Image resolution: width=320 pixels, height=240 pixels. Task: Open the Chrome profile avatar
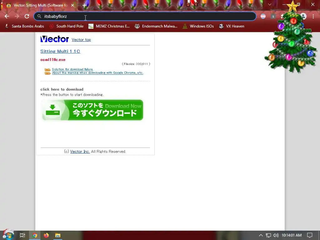click(303, 16)
